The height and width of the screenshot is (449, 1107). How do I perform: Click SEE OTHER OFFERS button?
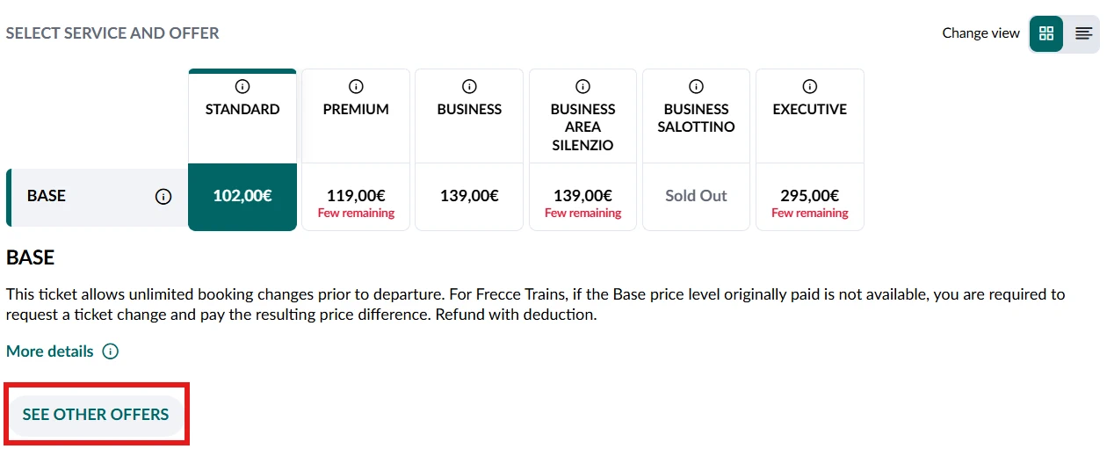click(96, 414)
